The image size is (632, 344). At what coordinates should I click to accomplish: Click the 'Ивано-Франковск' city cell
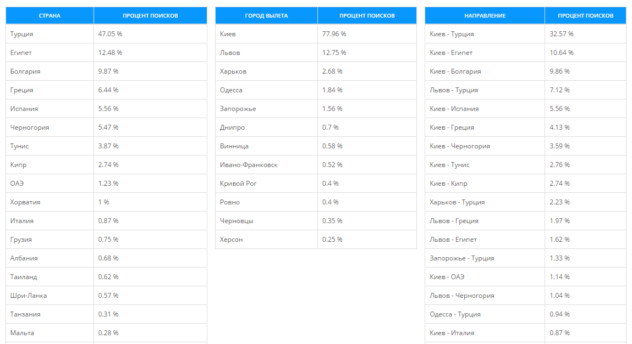pos(249,165)
